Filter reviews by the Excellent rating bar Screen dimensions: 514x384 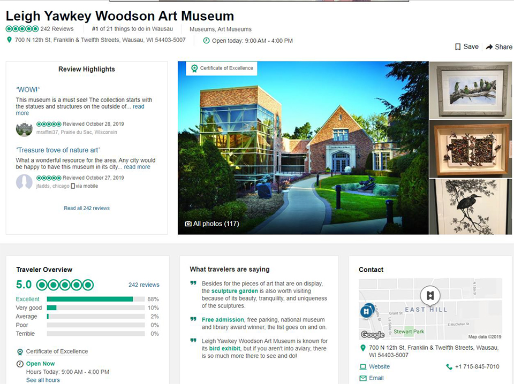(96, 299)
